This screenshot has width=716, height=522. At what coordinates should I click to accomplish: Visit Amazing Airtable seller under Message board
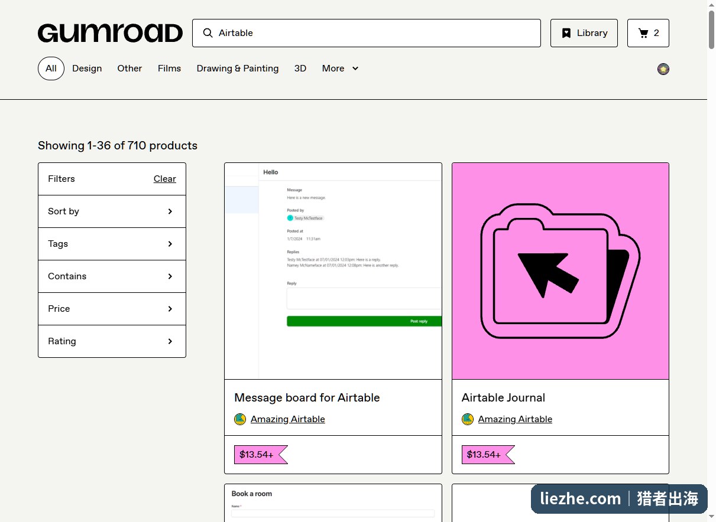pos(288,419)
